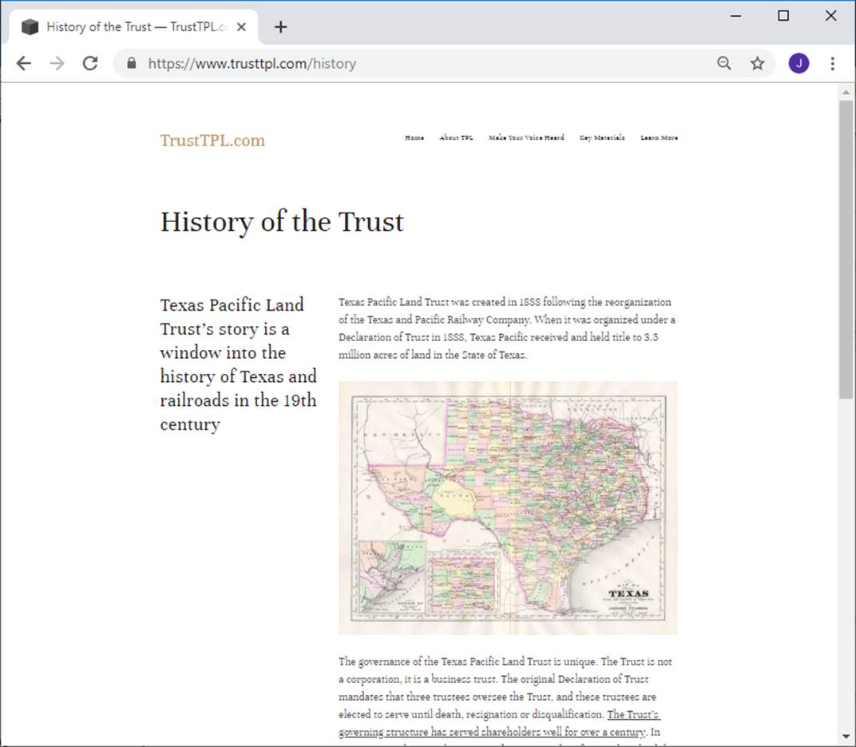Open the About TPL nav item

coord(456,137)
